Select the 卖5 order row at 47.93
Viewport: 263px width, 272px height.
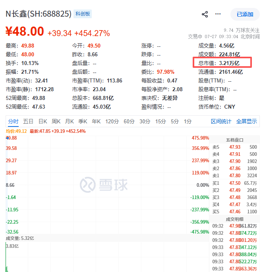[x=234, y=147]
